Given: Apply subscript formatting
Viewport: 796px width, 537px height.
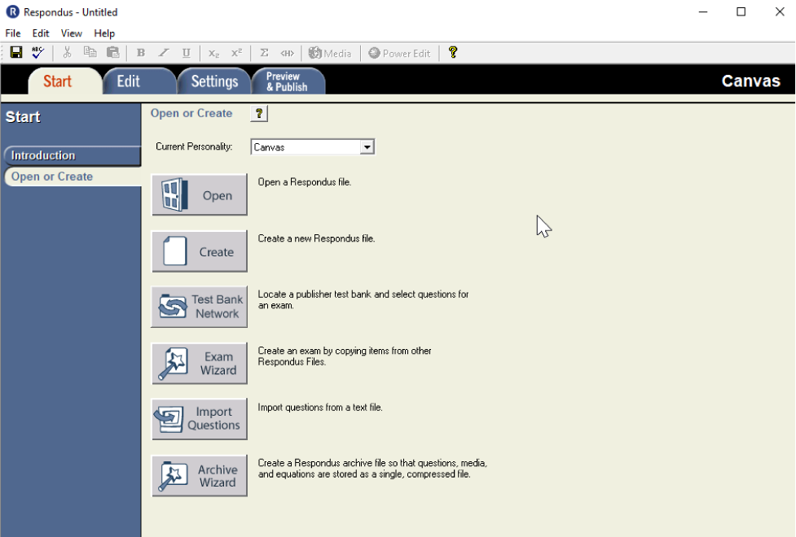Looking at the screenshot, I should 213,53.
